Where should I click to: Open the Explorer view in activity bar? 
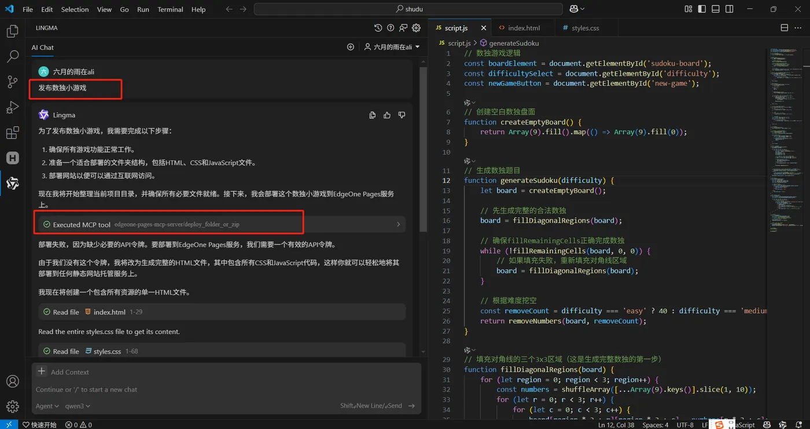pyautogui.click(x=12, y=31)
